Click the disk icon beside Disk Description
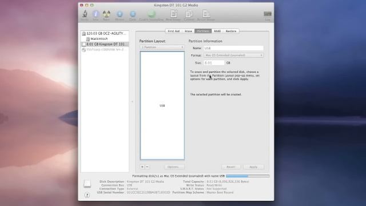Image resolution: width=366 pixels, height=206 pixels. (87, 184)
